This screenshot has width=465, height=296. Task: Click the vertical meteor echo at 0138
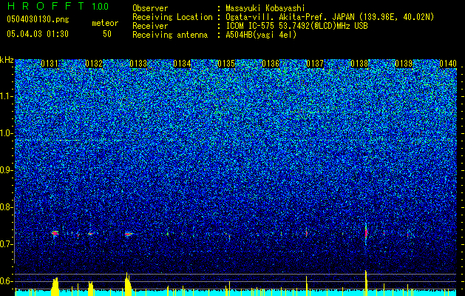[366, 233]
